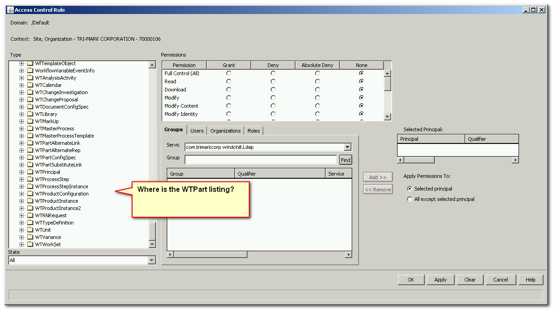Click the folder icon of WTPrincipal
Screen dimensions: 553x310
[30, 172]
